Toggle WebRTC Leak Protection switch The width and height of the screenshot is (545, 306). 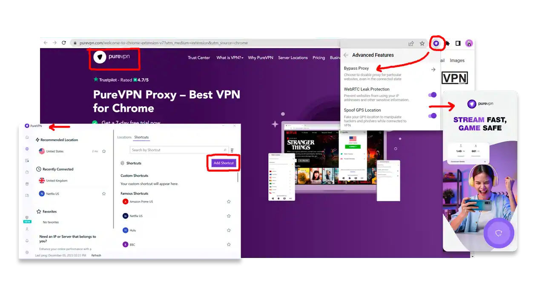(x=433, y=95)
